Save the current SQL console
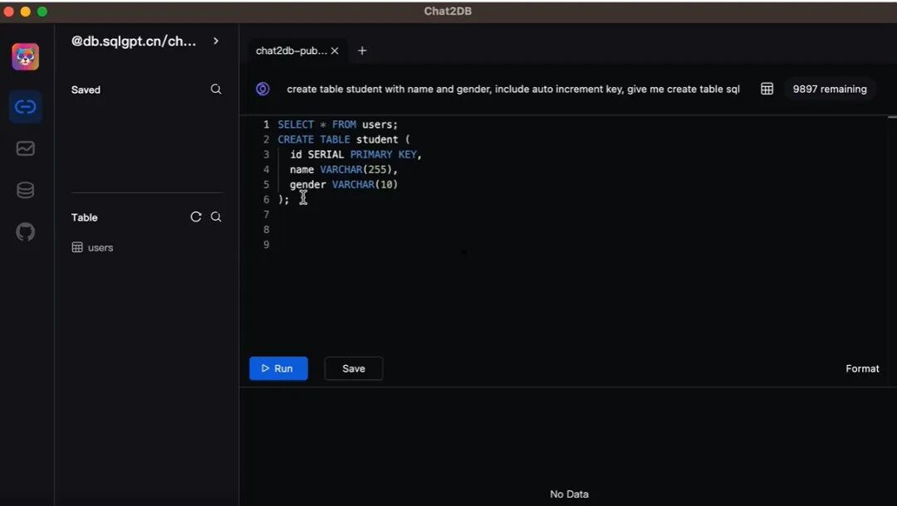This screenshot has height=506, width=897. 354,368
